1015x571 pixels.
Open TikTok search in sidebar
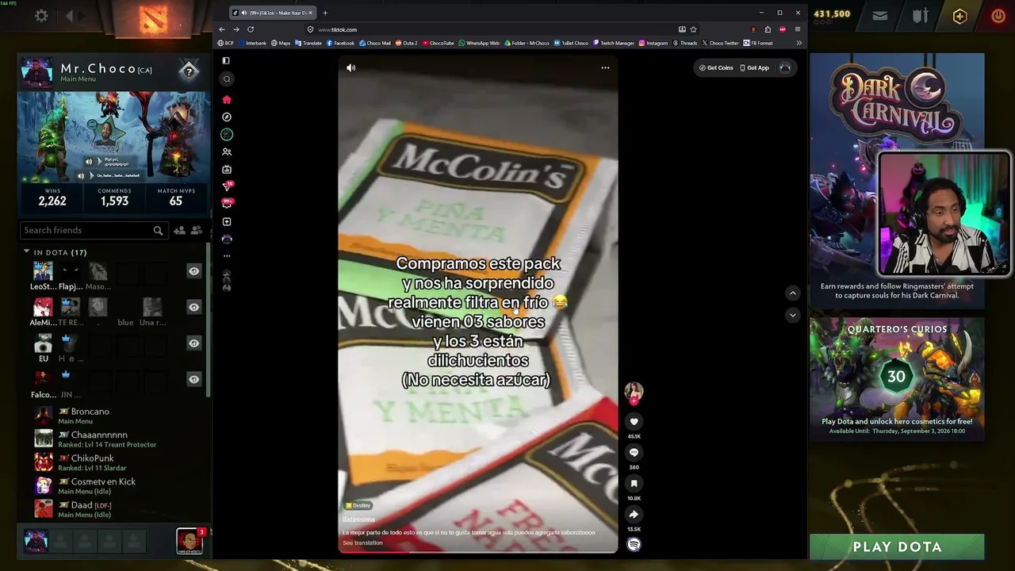click(x=227, y=79)
